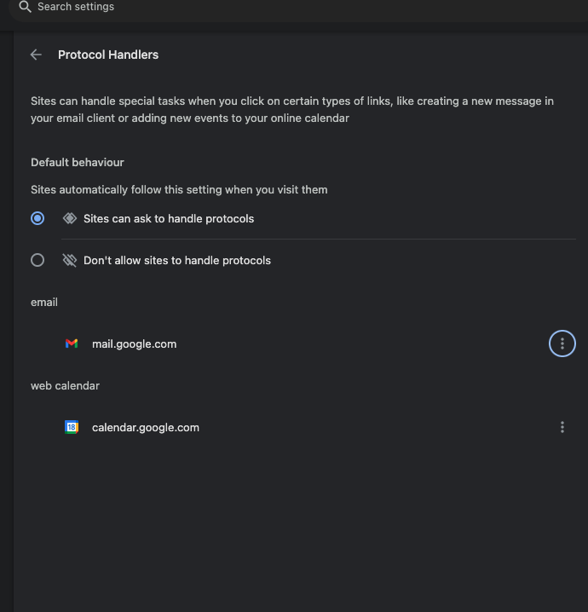
Task: Select the radio button for don't allow sites
Action: (37, 260)
